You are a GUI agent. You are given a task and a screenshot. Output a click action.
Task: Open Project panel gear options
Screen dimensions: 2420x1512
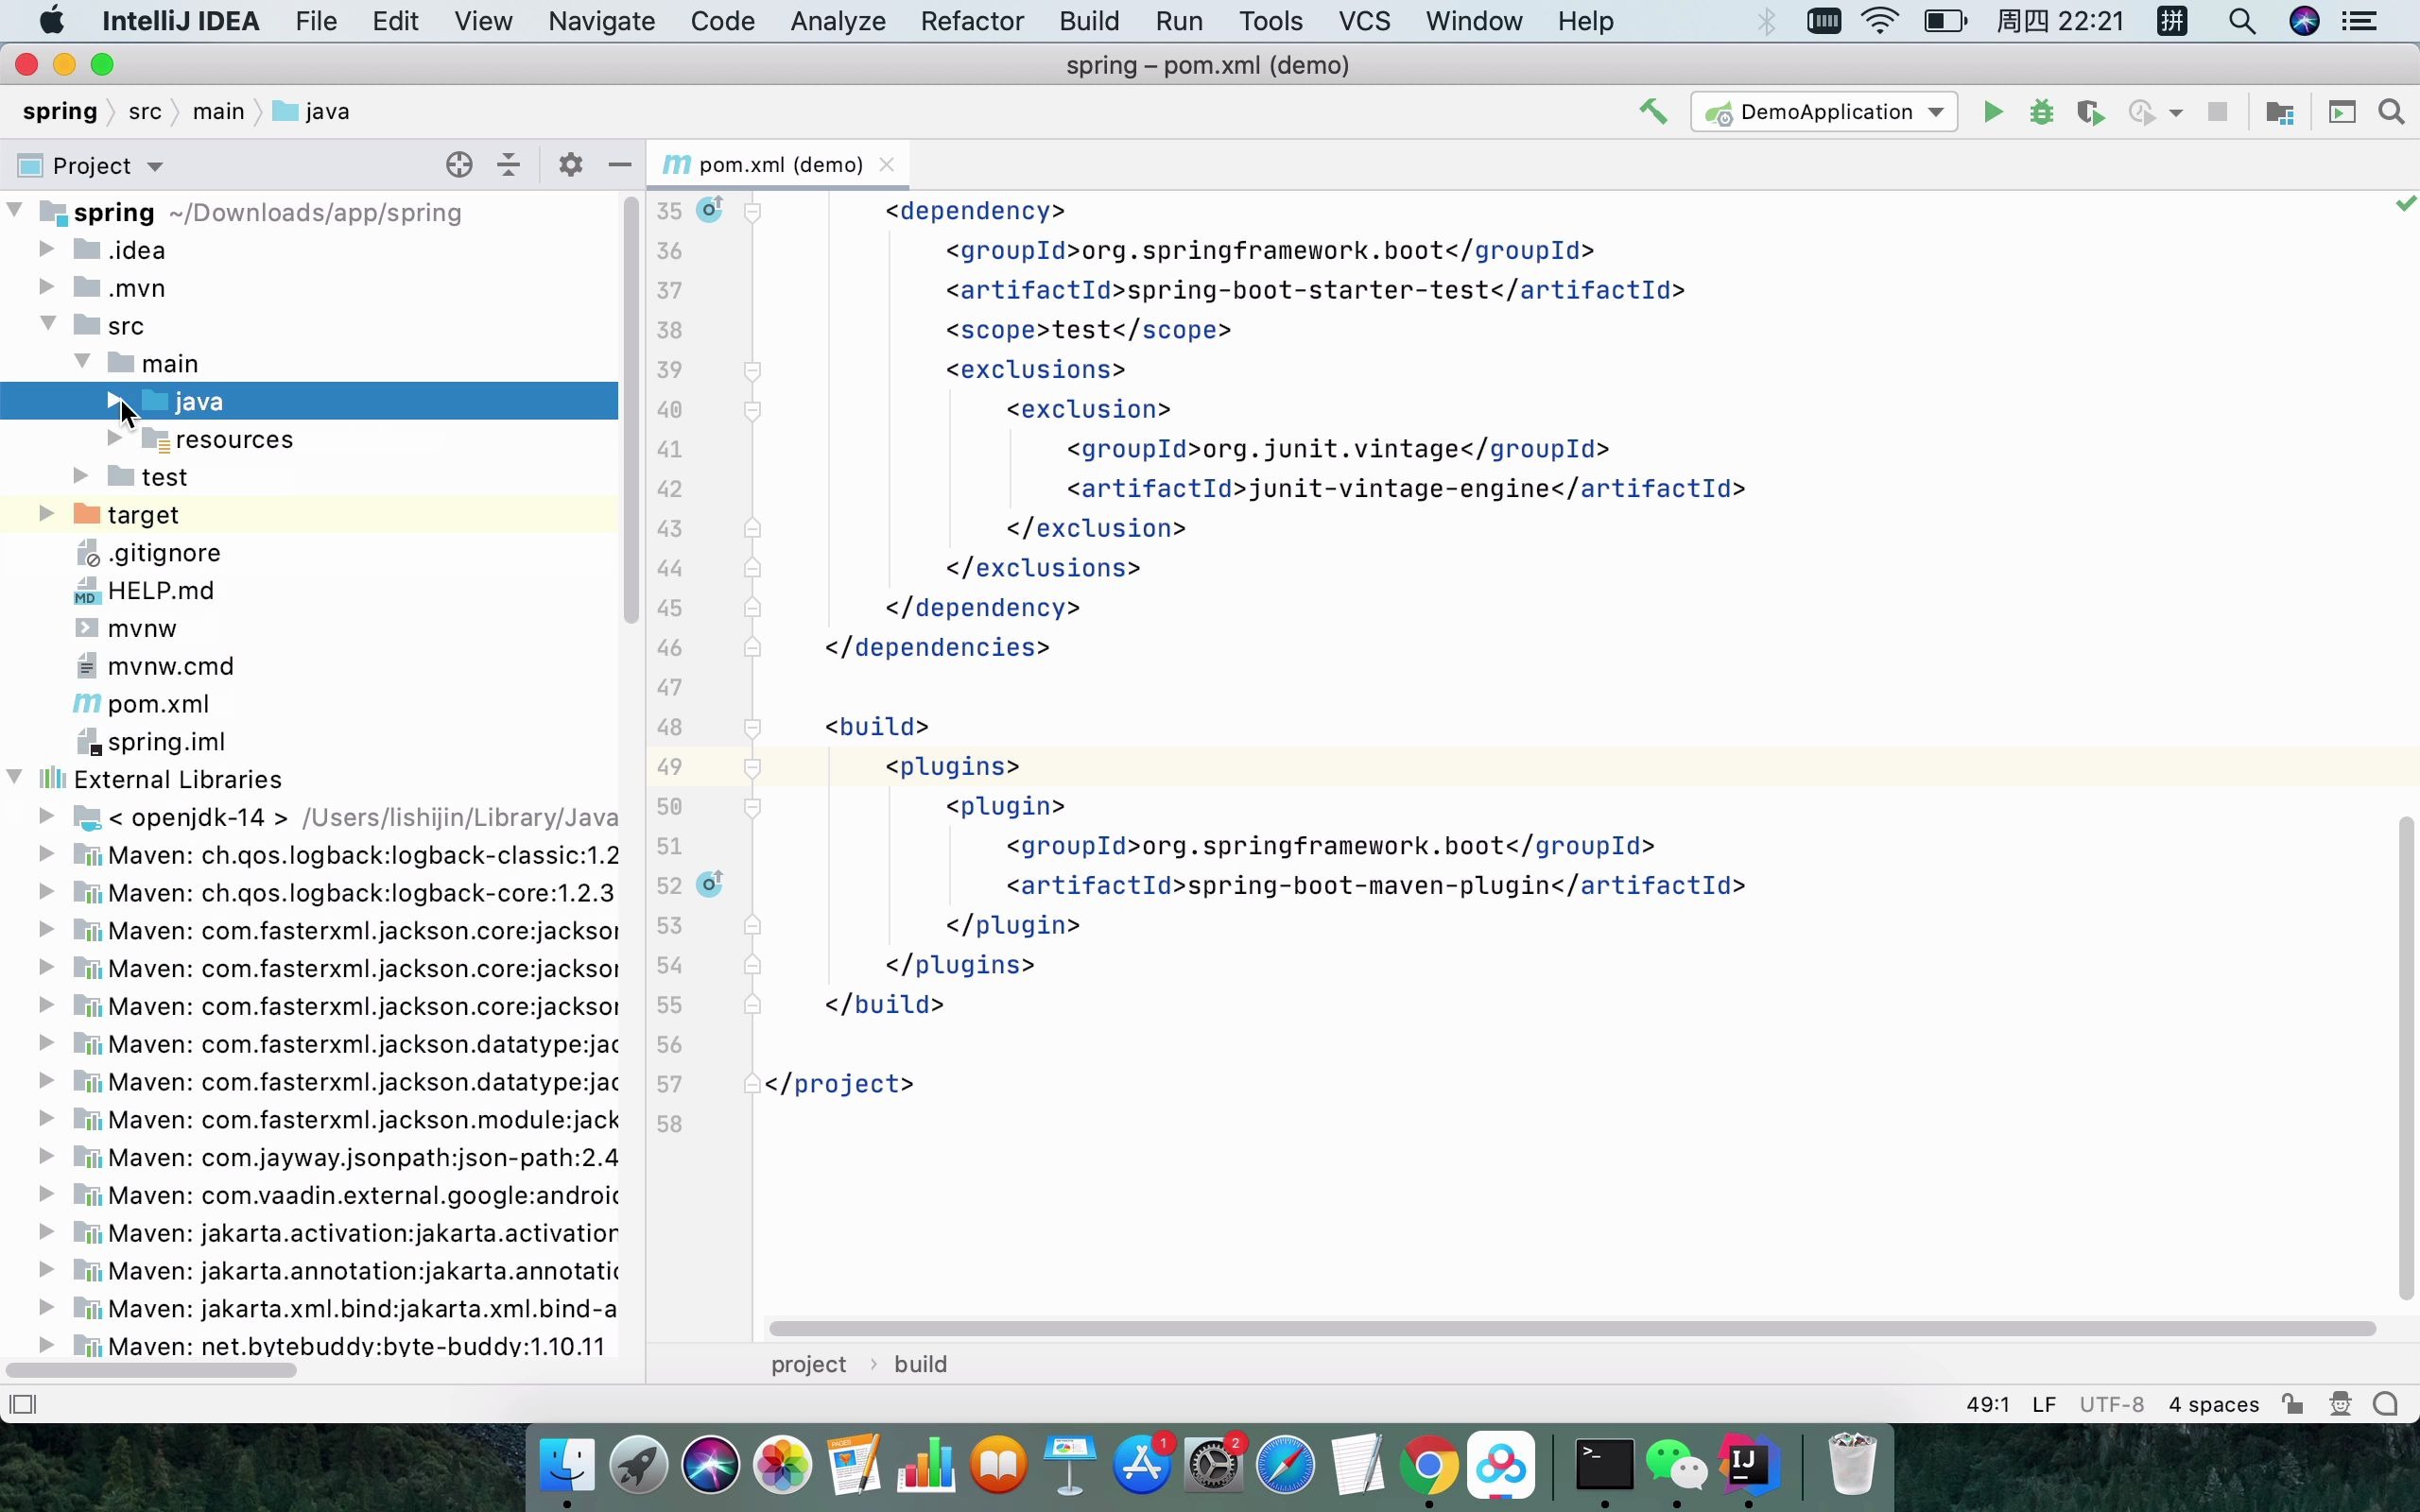pos(570,165)
